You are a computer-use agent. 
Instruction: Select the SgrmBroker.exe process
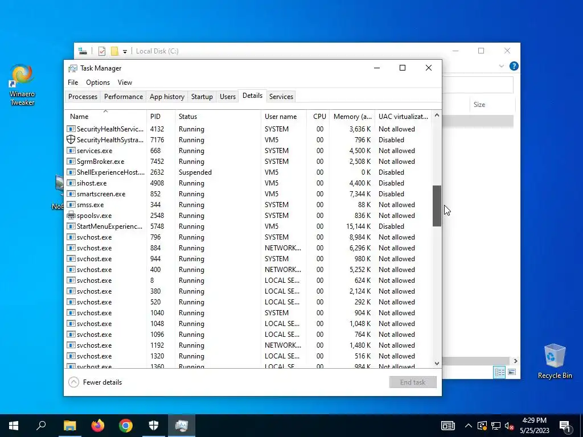pyautogui.click(x=248, y=162)
